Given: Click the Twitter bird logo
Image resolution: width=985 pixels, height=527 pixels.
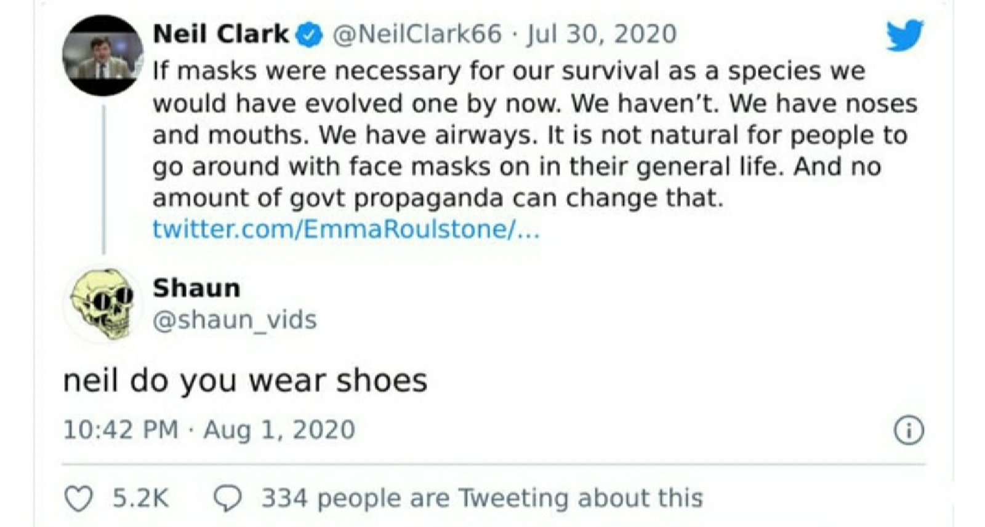Looking at the screenshot, I should pyautogui.click(x=905, y=35).
